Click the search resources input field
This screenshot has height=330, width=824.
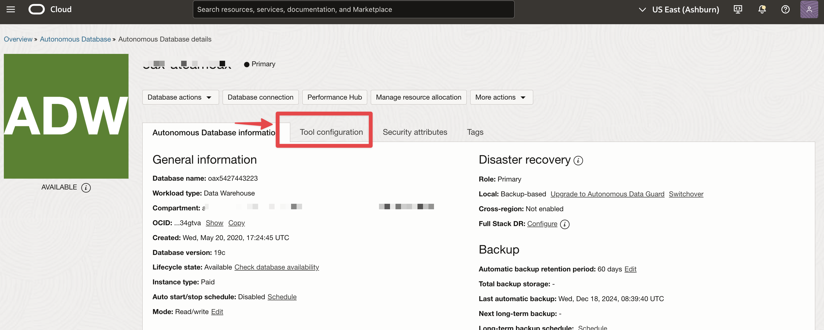[x=353, y=9]
